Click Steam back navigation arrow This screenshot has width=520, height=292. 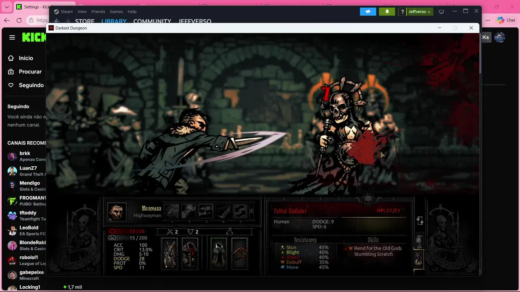[x=57, y=21]
